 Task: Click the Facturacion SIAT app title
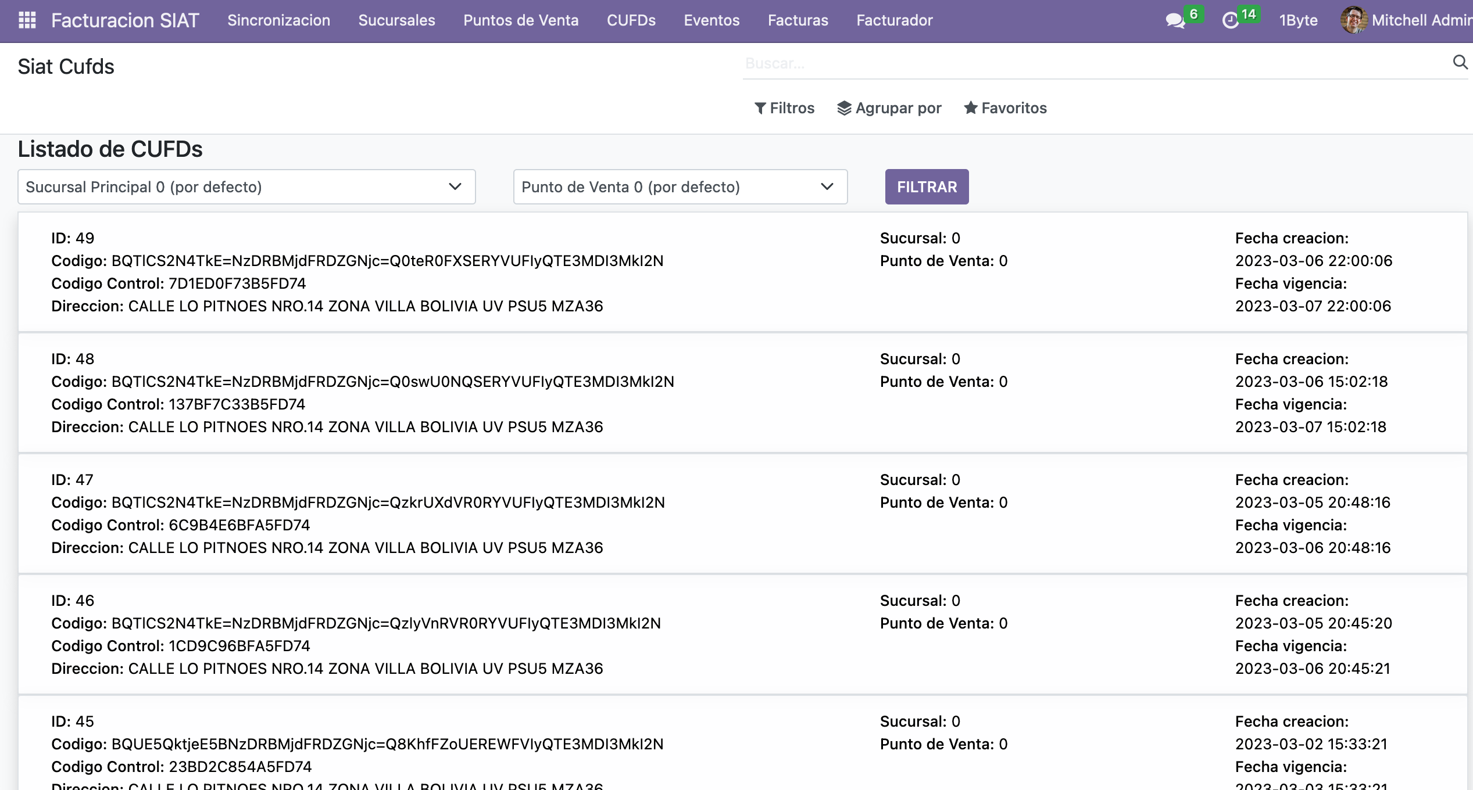pos(125,20)
